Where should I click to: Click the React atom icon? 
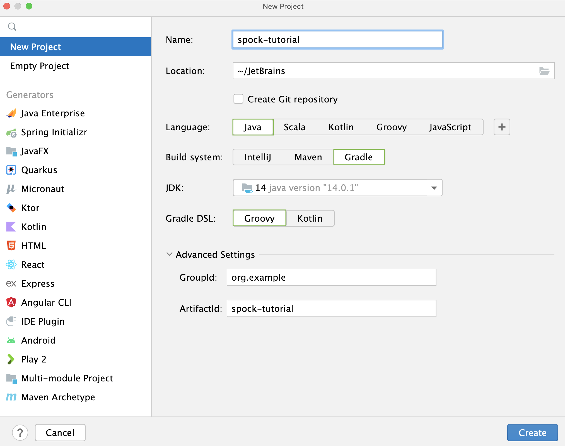(11, 265)
